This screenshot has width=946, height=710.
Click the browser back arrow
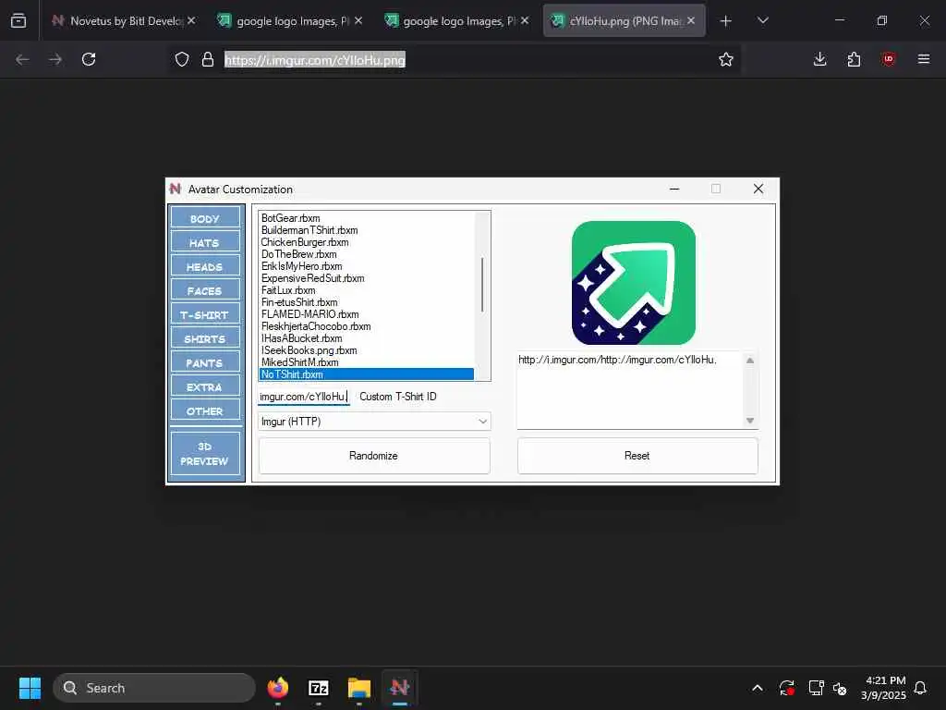click(x=22, y=59)
